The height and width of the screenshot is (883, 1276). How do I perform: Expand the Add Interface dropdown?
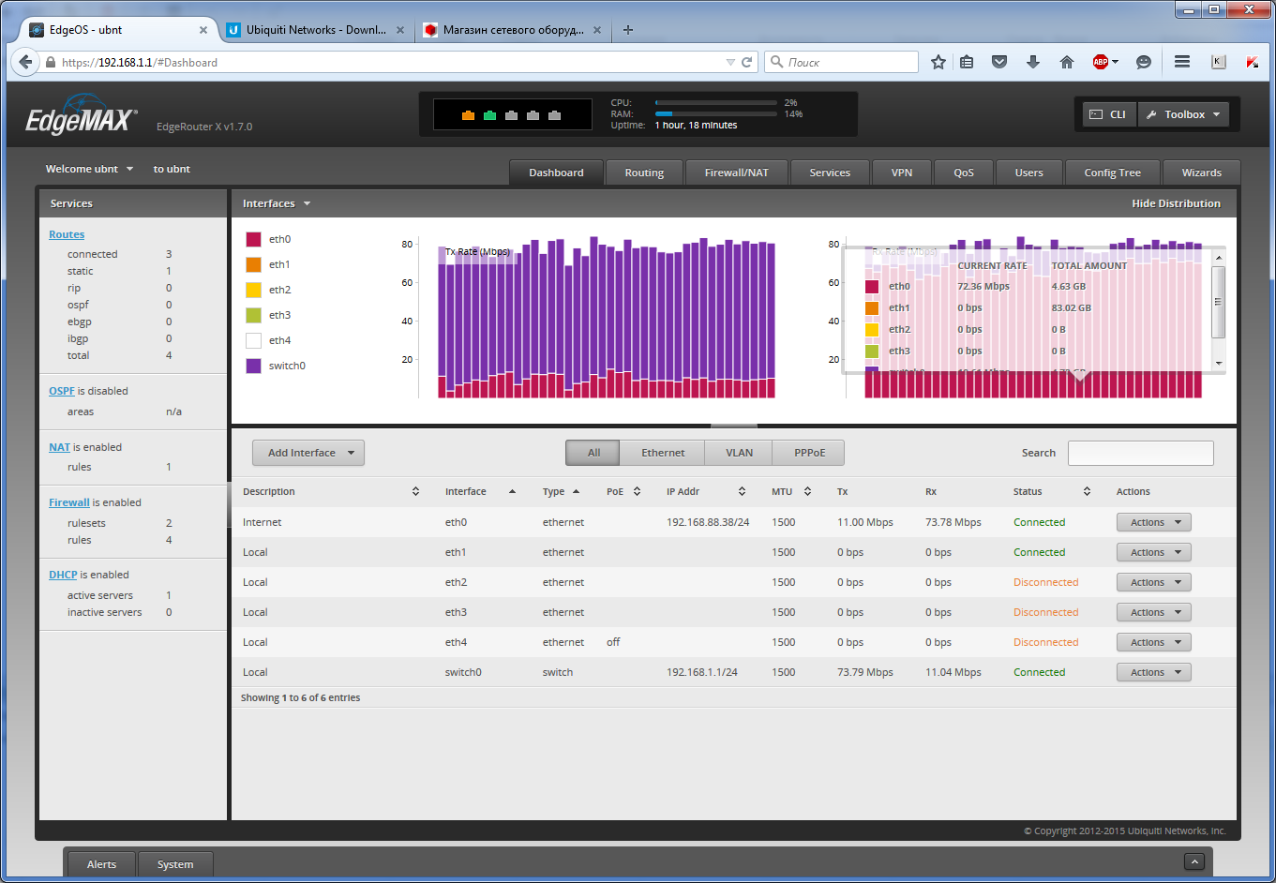(x=308, y=453)
